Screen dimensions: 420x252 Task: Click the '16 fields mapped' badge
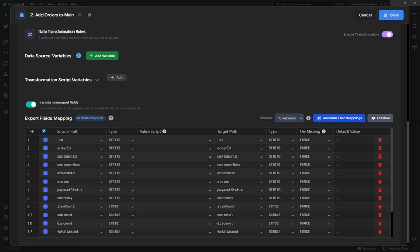click(x=90, y=118)
